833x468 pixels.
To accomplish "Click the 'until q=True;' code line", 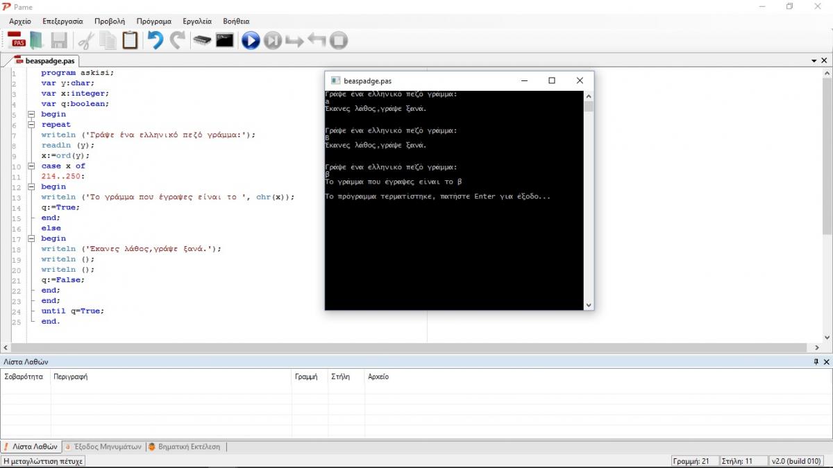I will (x=72, y=311).
